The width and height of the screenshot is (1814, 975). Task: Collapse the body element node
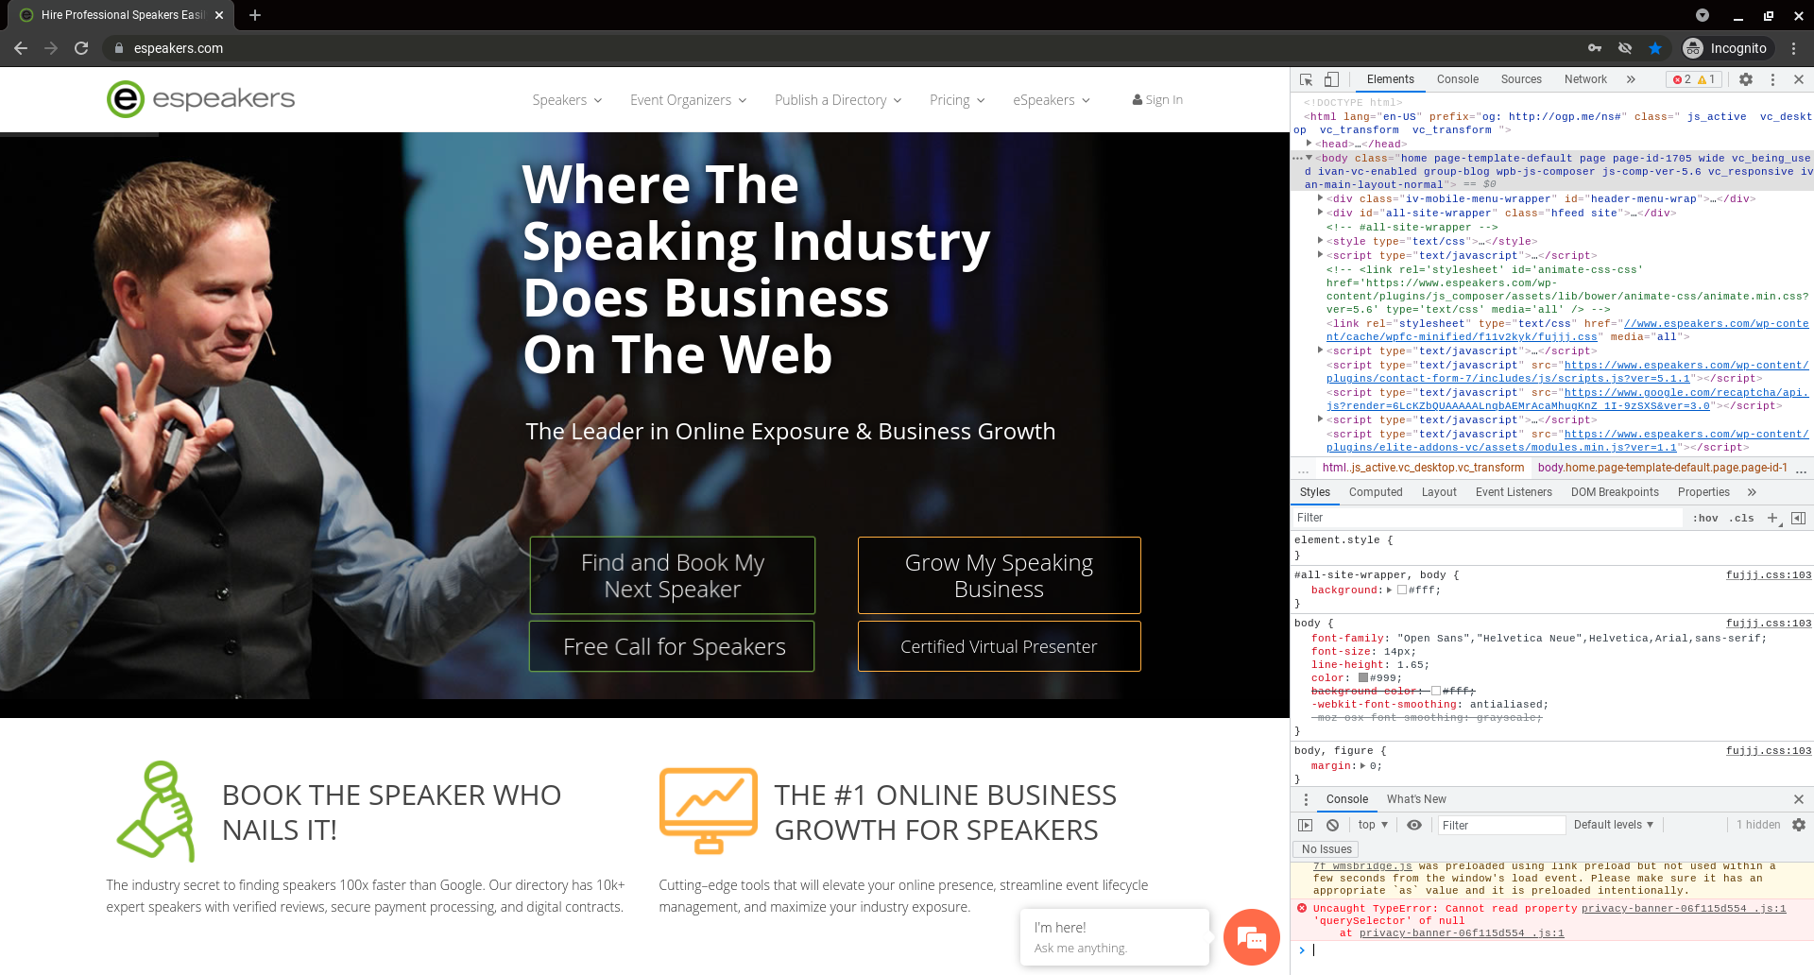(x=1309, y=158)
